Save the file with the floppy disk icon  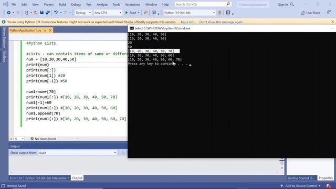42,13
